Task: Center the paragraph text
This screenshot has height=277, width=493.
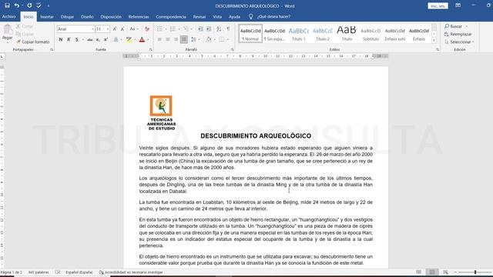Action: coord(168,39)
